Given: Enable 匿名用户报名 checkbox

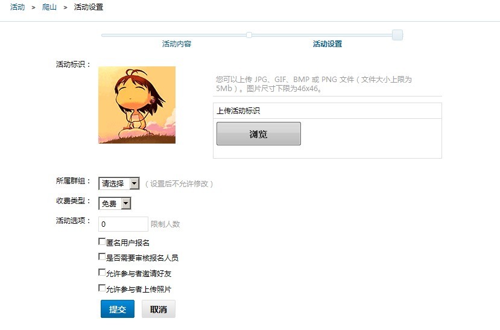Looking at the screenshot, I should pos(102,242).
